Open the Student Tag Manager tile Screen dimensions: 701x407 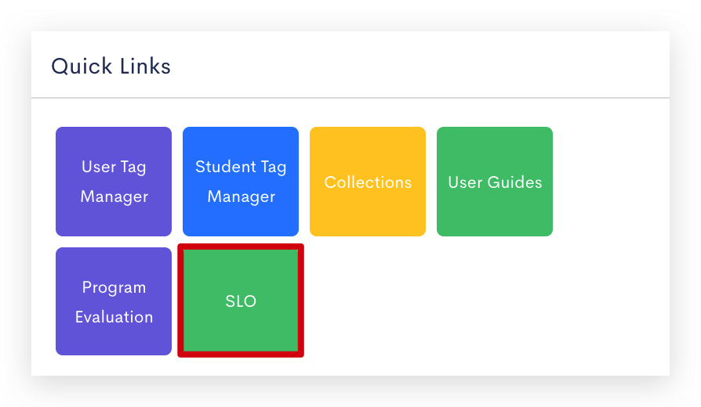tap(241, 182)
